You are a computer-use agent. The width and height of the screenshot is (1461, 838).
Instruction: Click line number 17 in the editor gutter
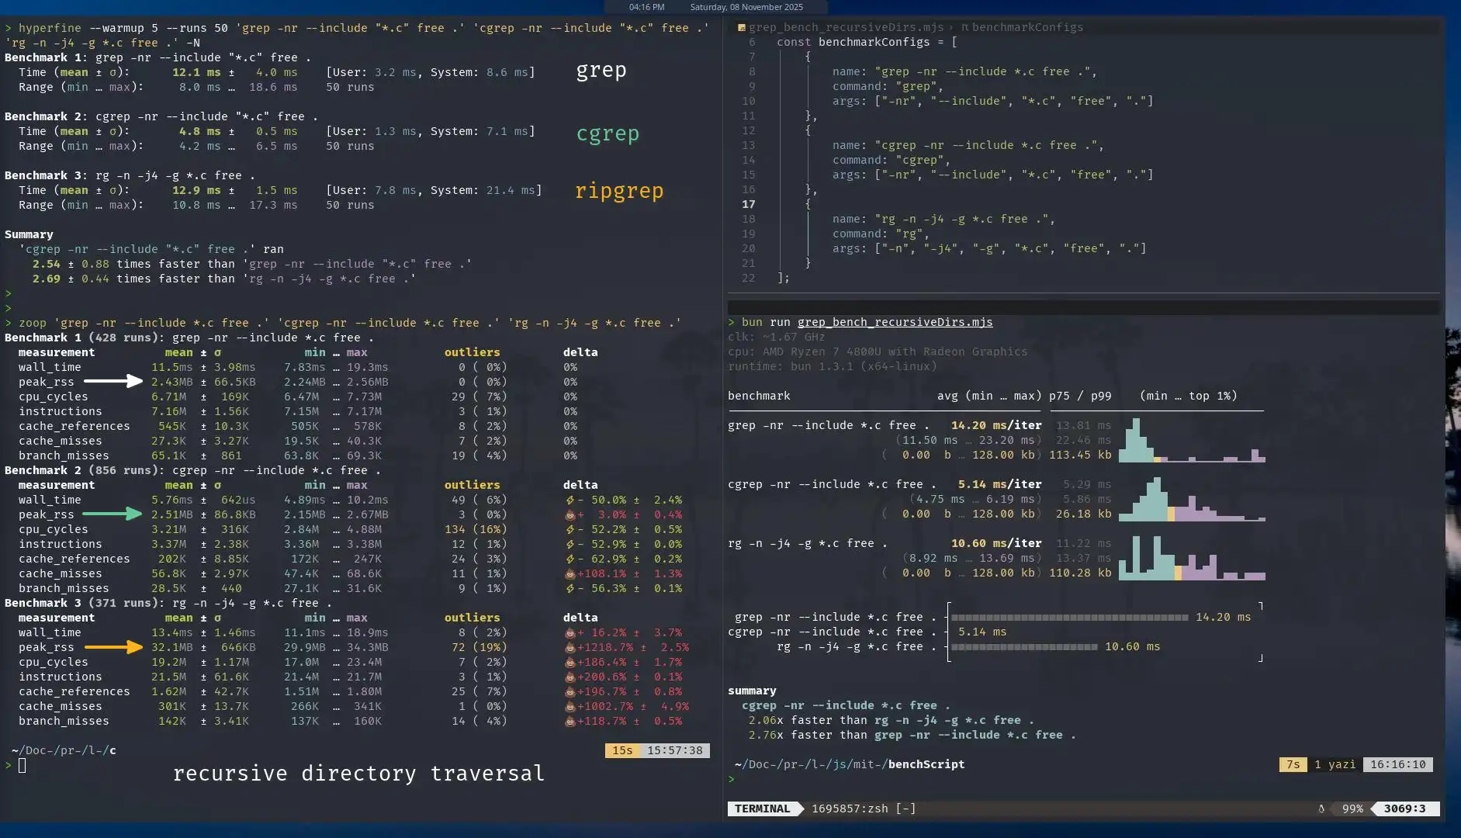[x=748, y=204]
